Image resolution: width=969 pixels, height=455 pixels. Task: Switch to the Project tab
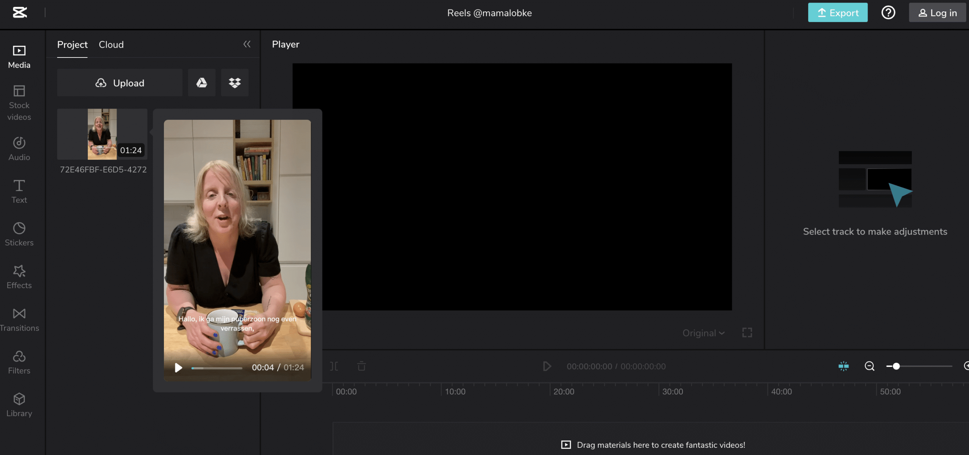[72, 45]
